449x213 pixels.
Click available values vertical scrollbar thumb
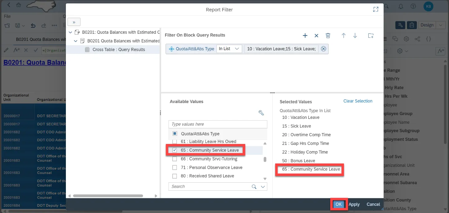tap(265, 159)
